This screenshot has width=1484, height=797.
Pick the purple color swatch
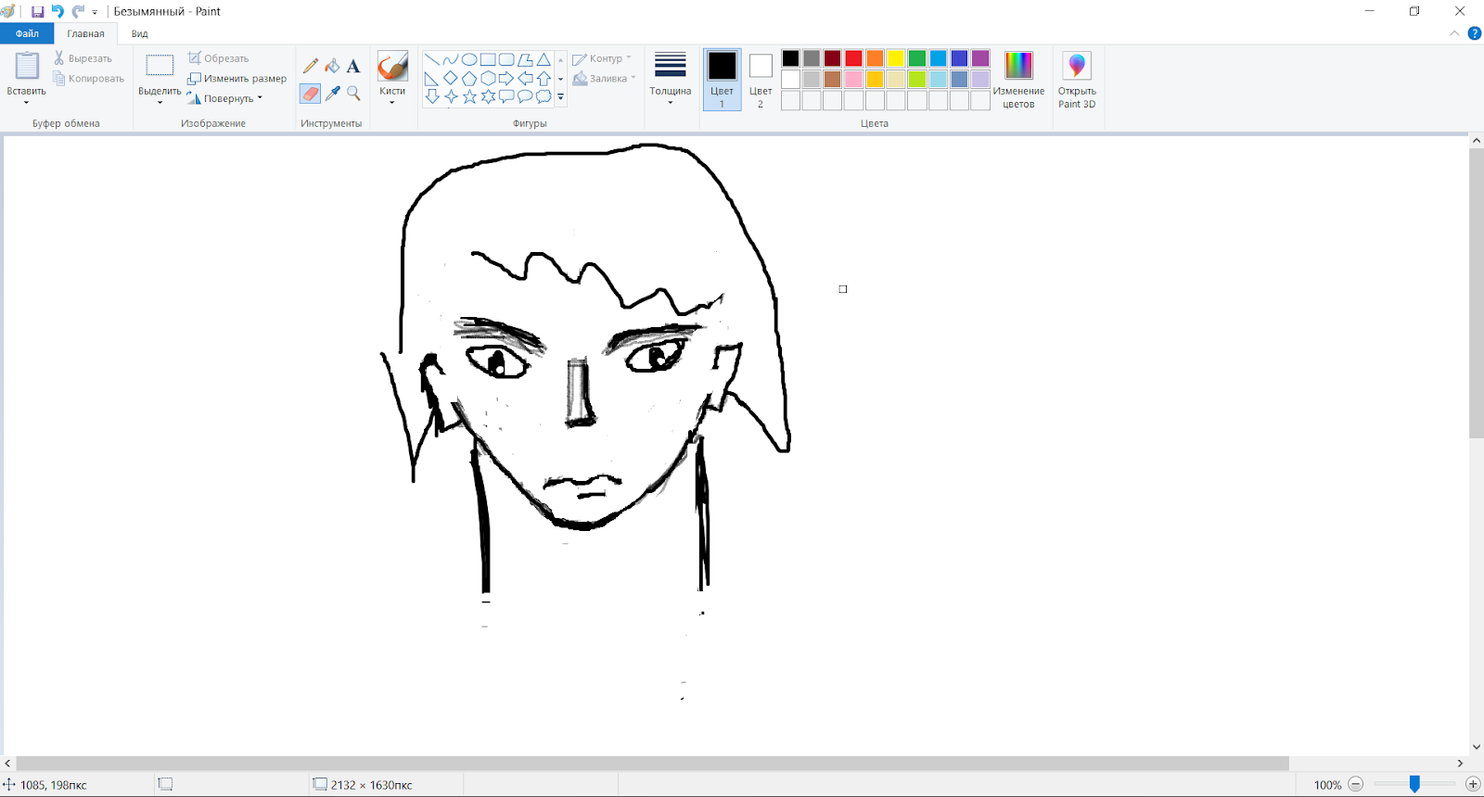pos(980,58)
